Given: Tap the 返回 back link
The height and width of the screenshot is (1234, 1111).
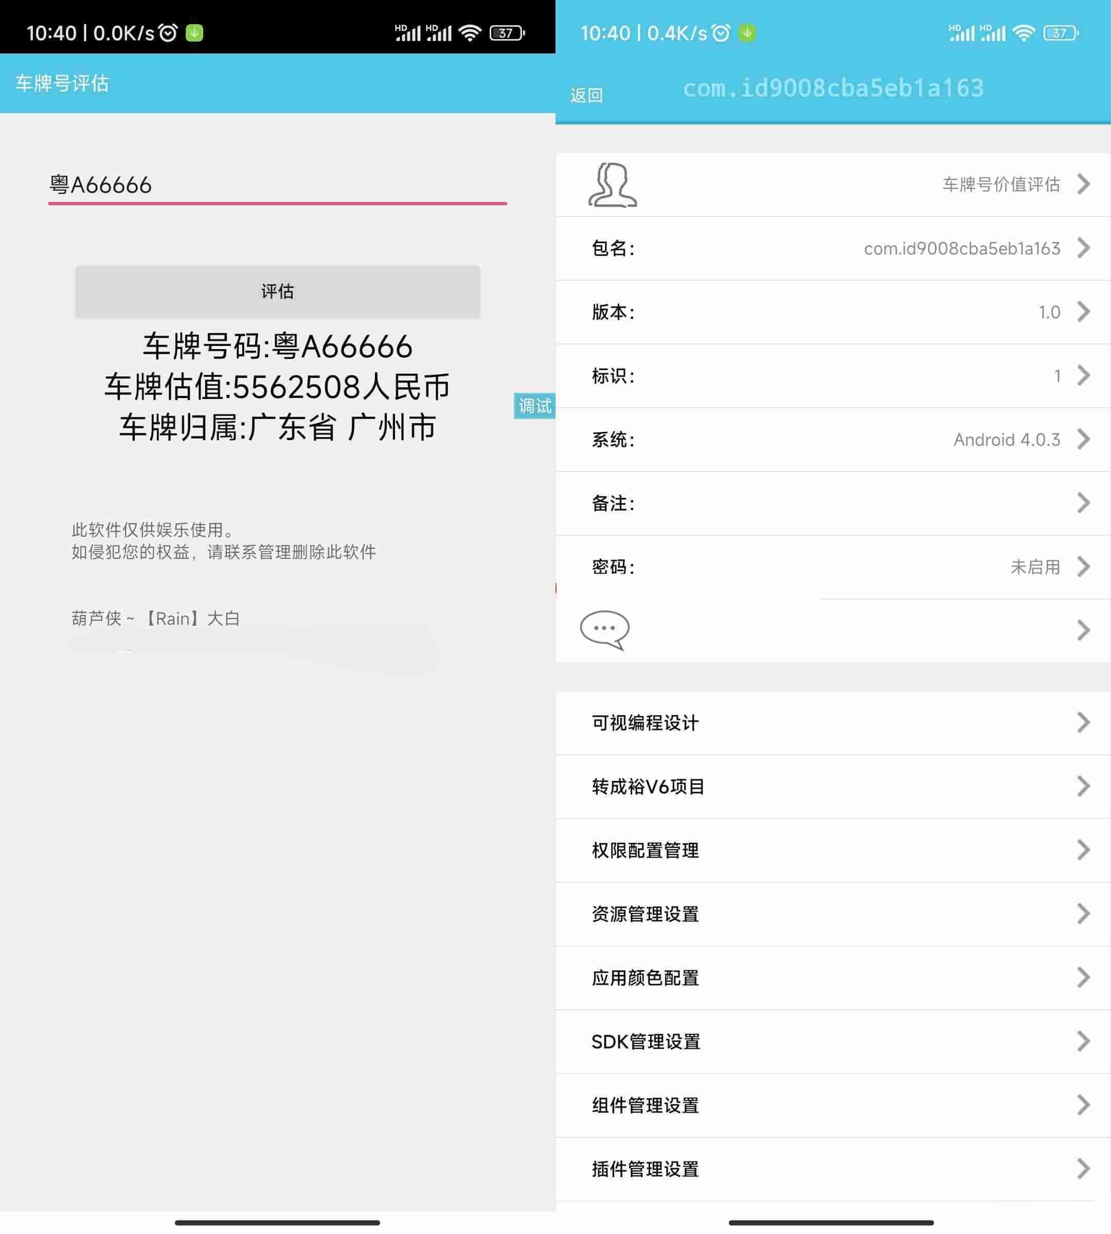Looking at the screenshot, I should click(x=586, y=95).
